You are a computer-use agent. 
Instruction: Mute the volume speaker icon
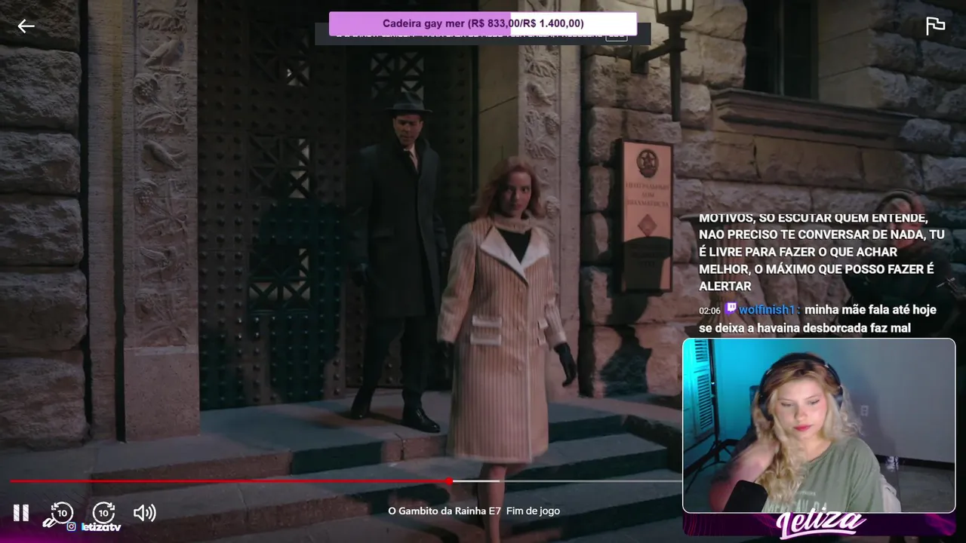144,513
